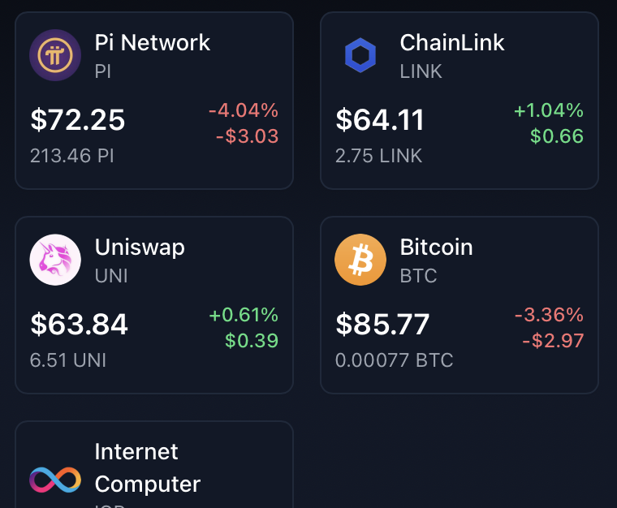This screenshot has width=617, height=508.
Task: Click the +0.61% Uniswap change
Action: [244, 315]
